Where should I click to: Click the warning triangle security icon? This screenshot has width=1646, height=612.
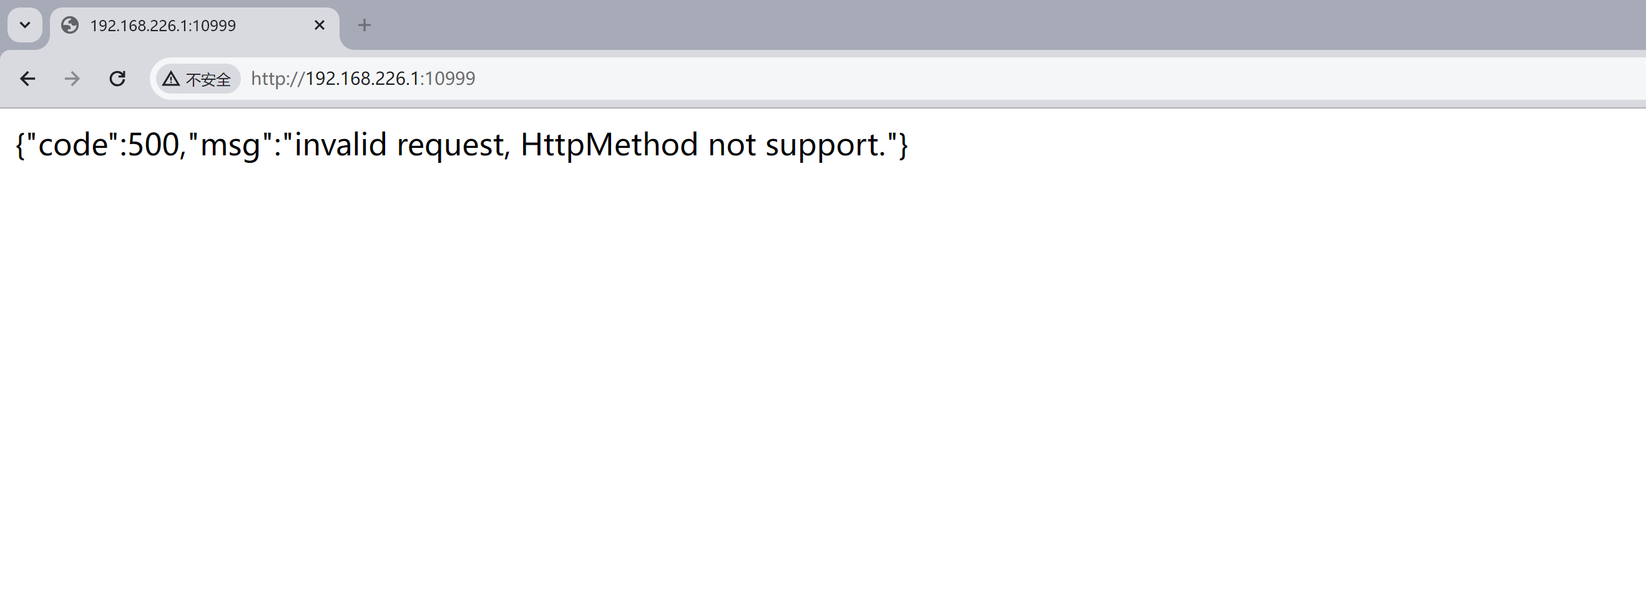click(x=170, y=79)
